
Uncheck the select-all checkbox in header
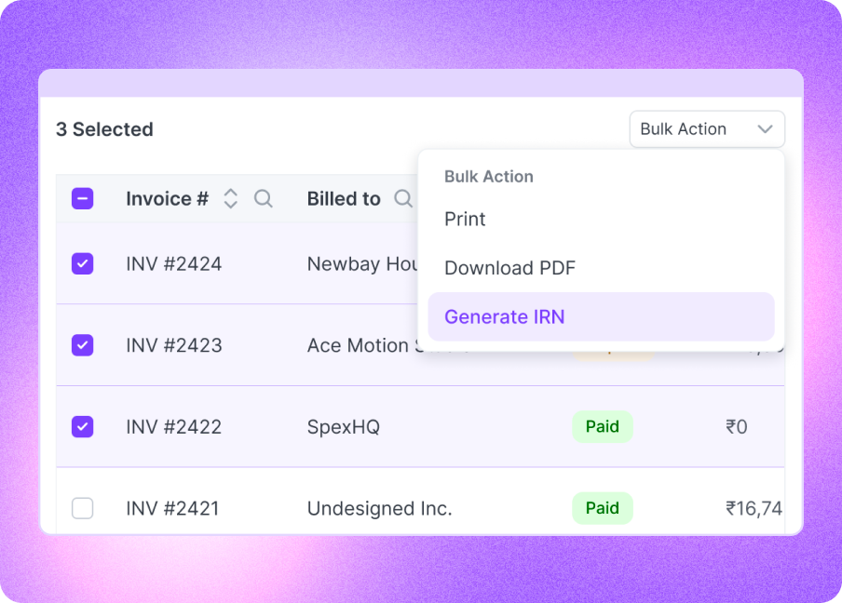pyautogui.click(x=82, y=198)
